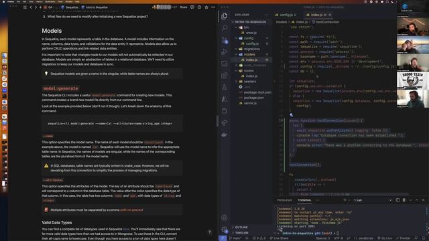
Task: Switch to PROBLEMS panel tab
Action: 284,200
